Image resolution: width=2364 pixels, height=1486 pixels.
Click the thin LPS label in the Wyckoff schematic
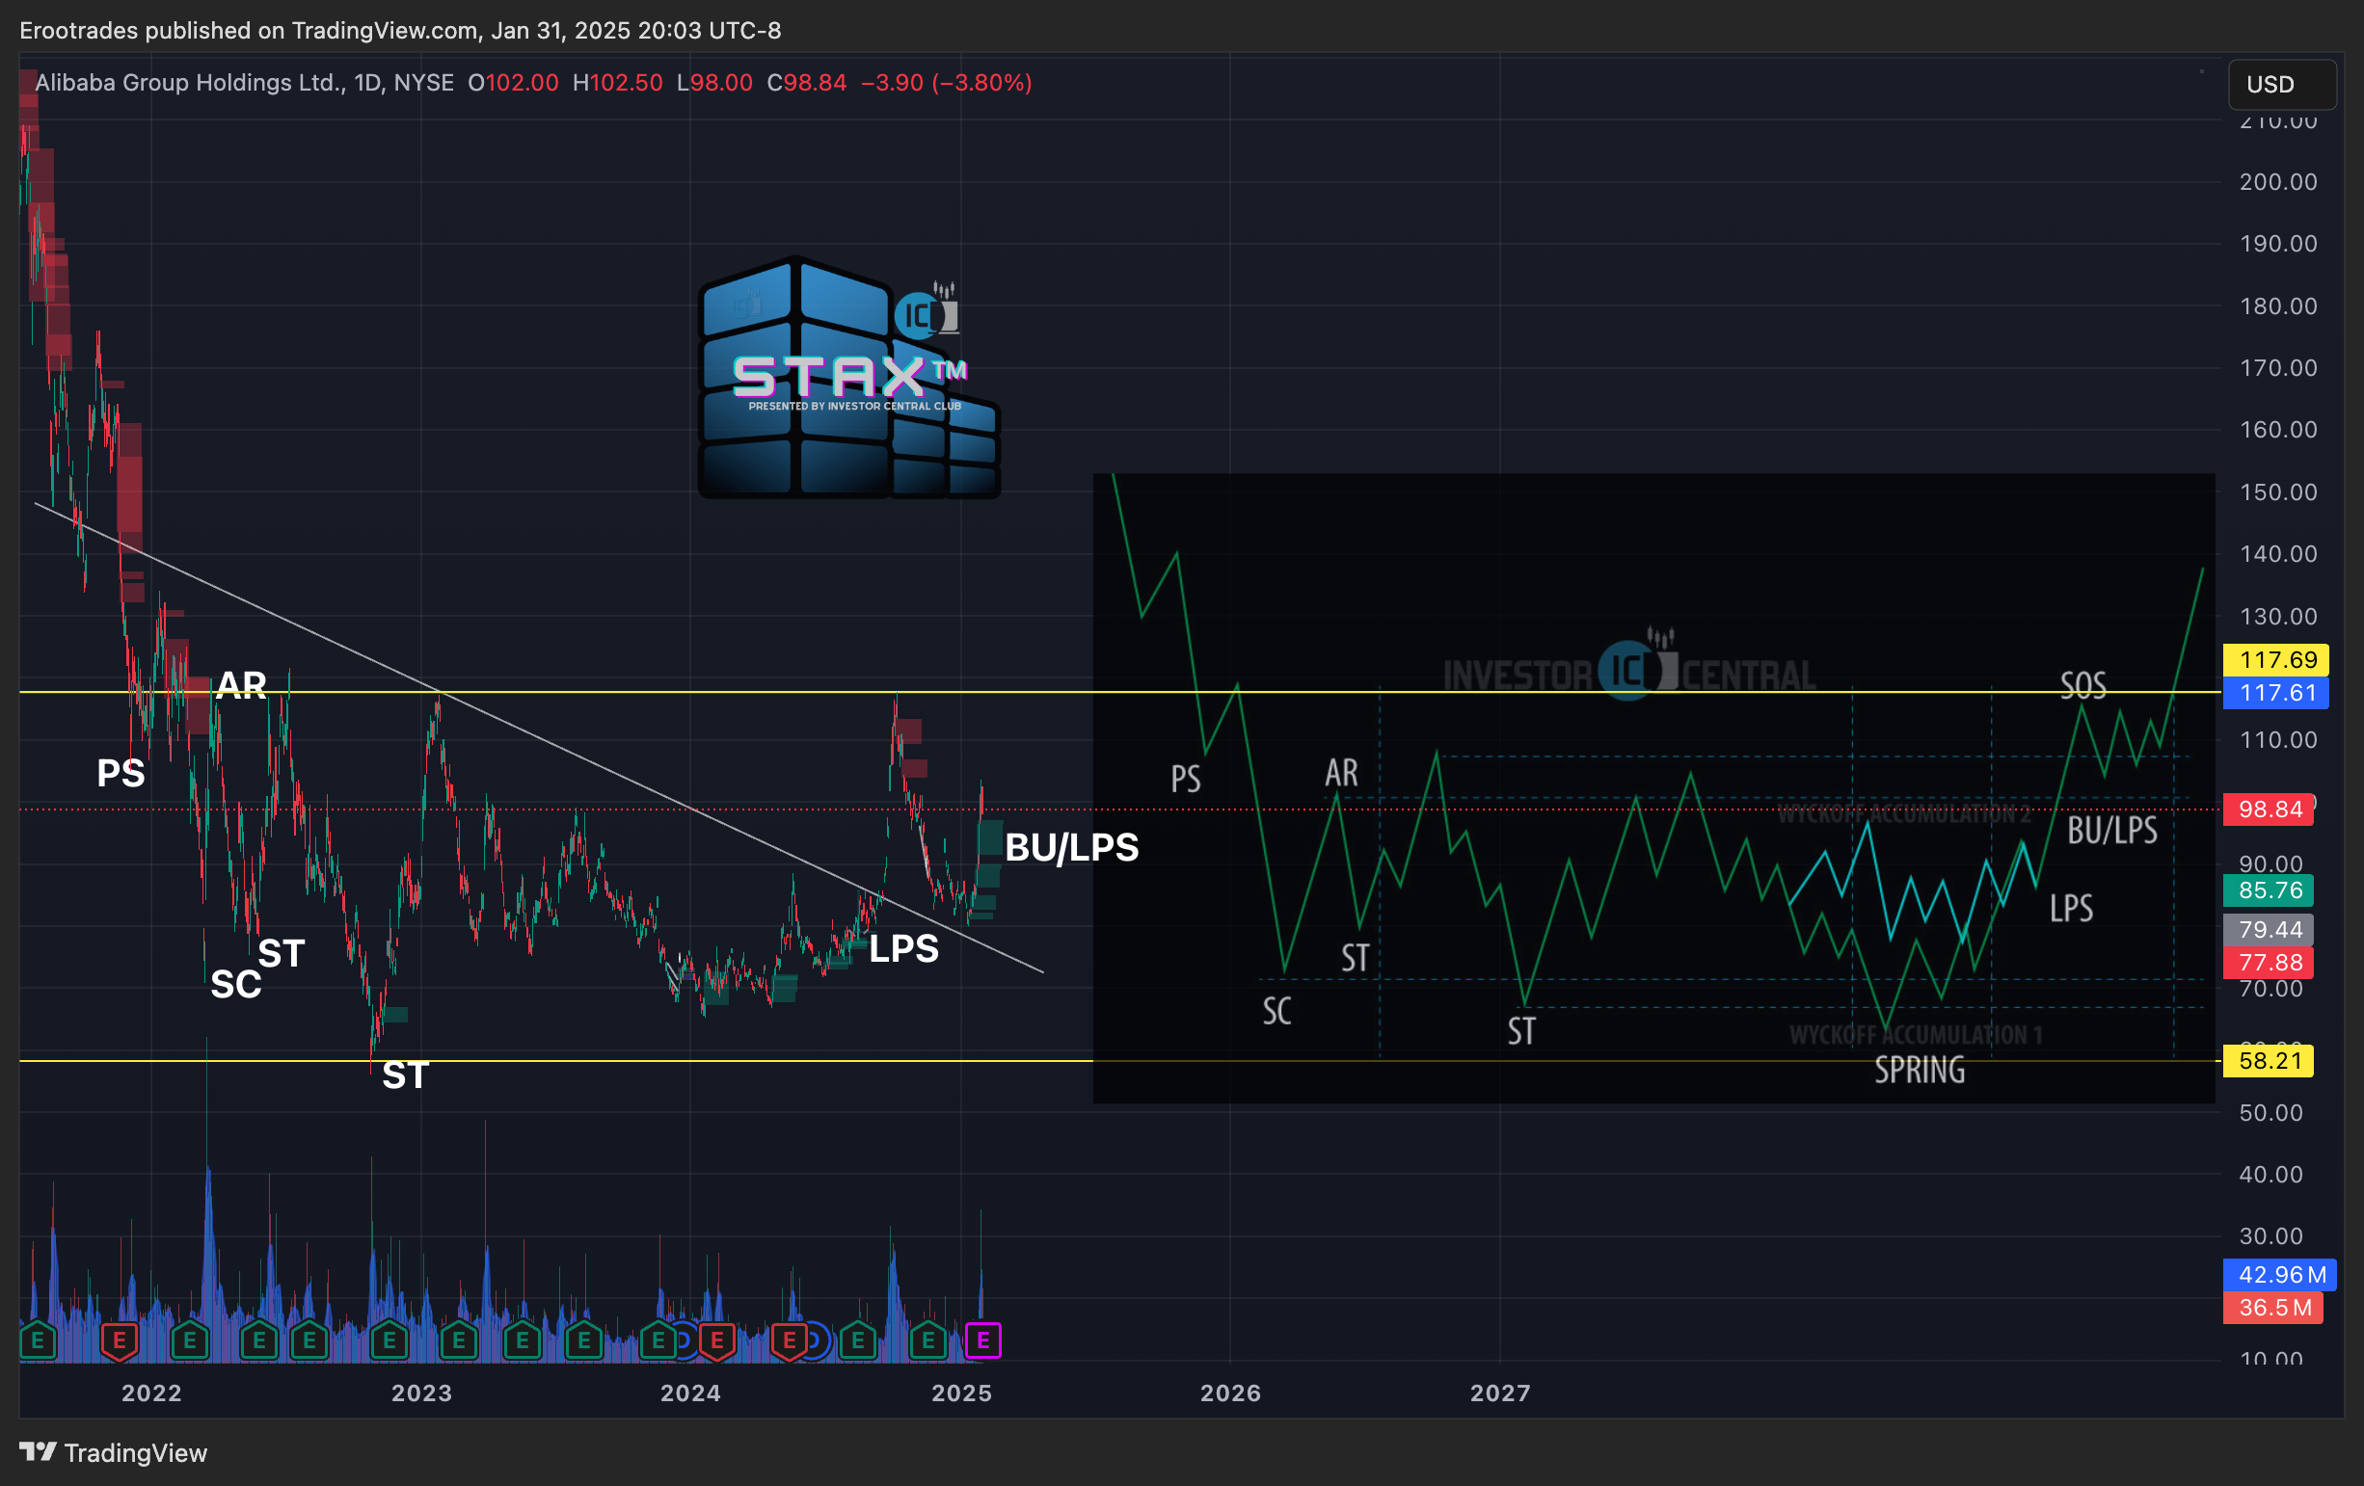point(2072,908)
